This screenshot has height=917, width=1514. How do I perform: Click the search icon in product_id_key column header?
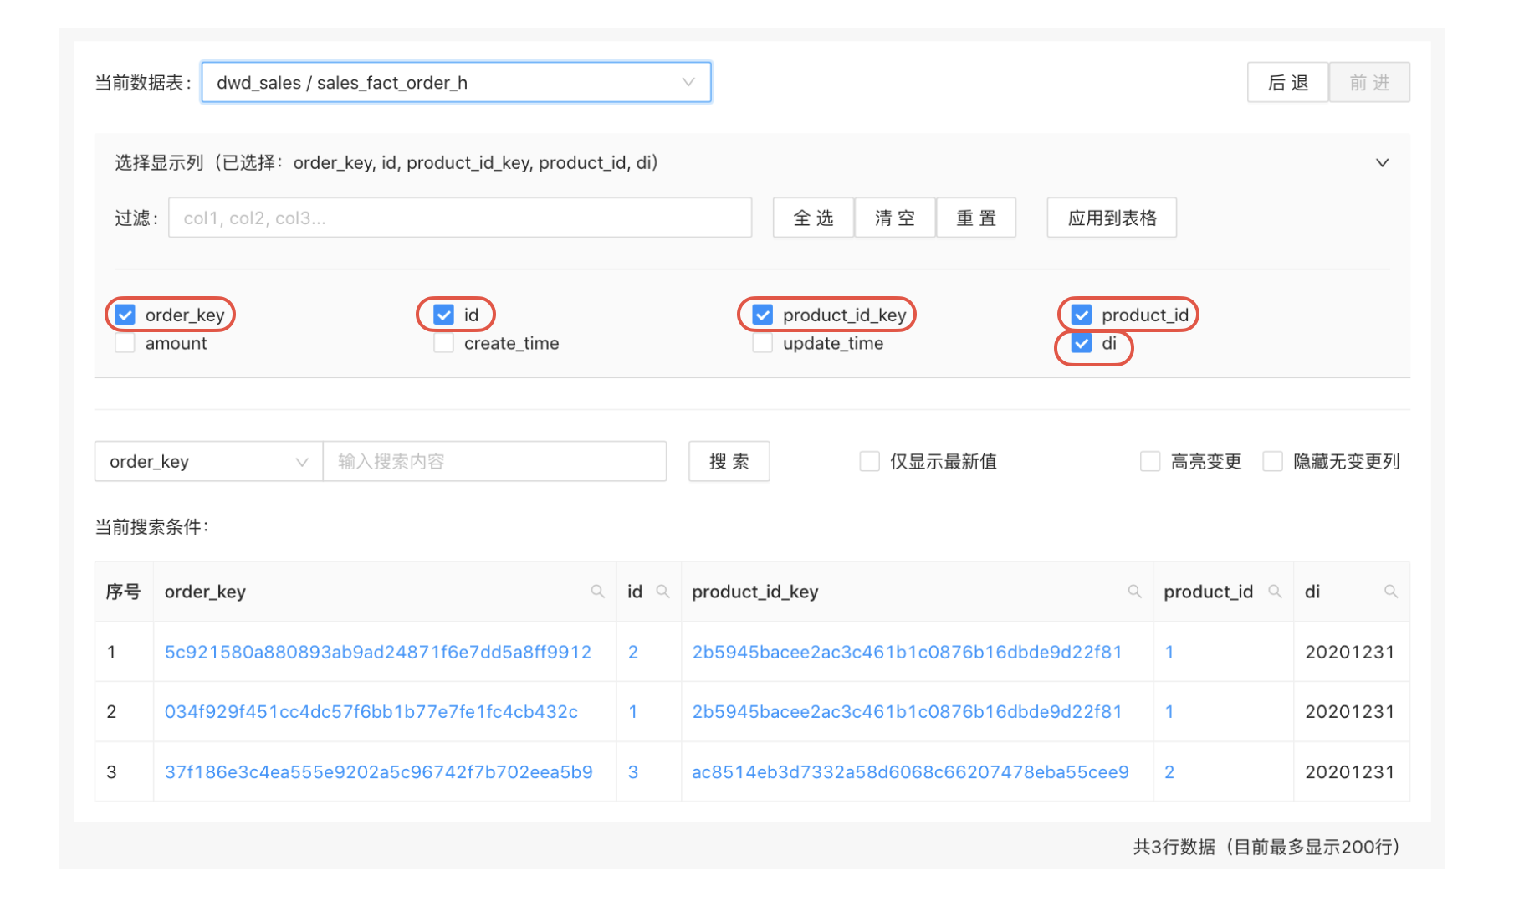(x=1133, y=592)
